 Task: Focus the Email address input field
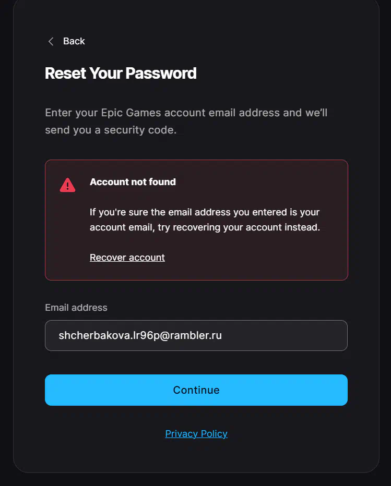196,335
